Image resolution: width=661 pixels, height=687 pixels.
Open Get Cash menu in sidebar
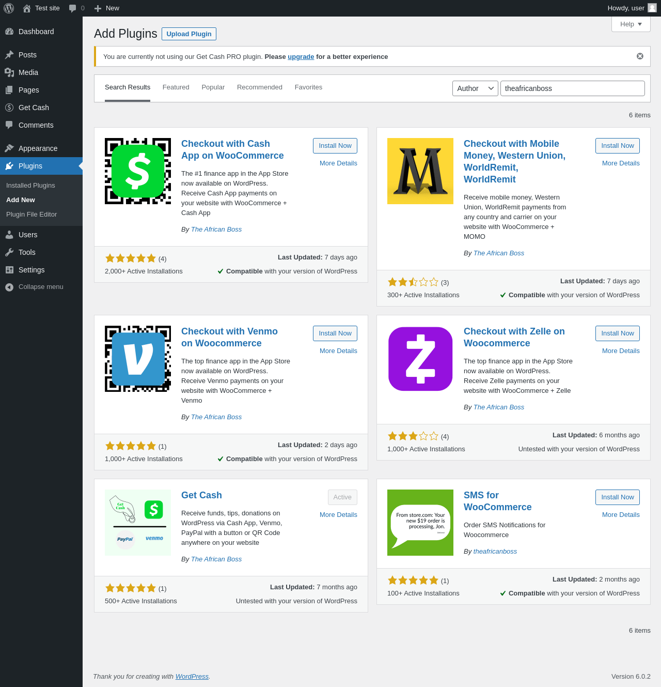click(41, 108)
